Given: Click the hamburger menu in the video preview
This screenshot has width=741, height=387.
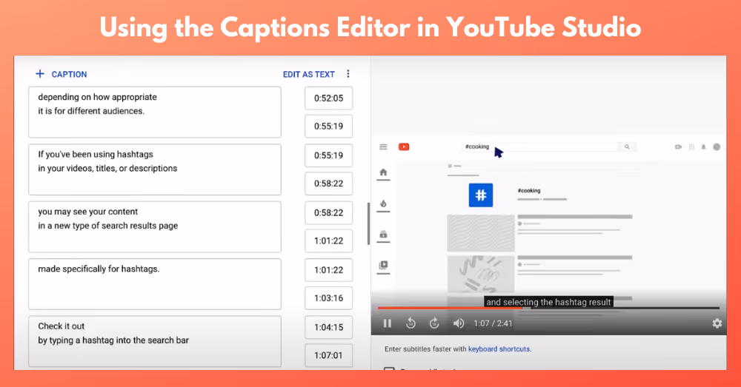Looking at the screenshot, I should pos(383,147).
